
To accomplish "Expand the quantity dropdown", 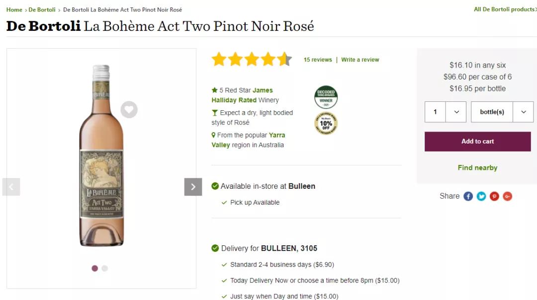I will 456,112.
